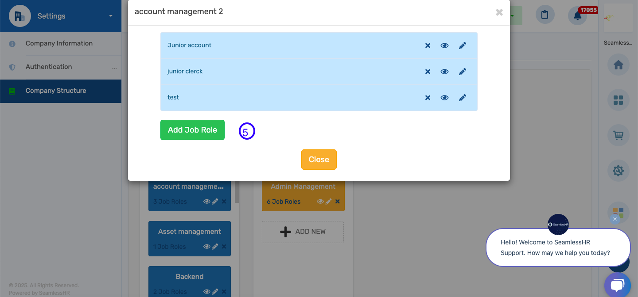The image size is (638, 297).
Task: Click the Add Job Role button
Action: [192, 130]
